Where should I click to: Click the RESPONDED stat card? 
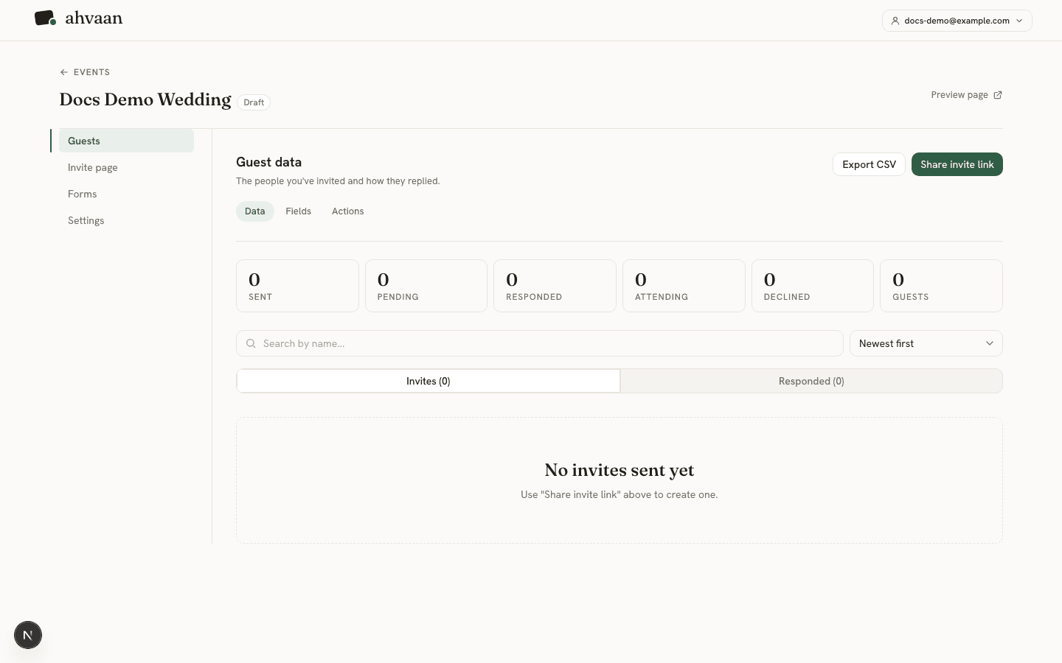tap(555, 286)
